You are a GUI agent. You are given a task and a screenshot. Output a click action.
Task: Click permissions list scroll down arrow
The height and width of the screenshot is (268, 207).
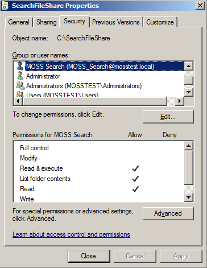click(189, 197)
